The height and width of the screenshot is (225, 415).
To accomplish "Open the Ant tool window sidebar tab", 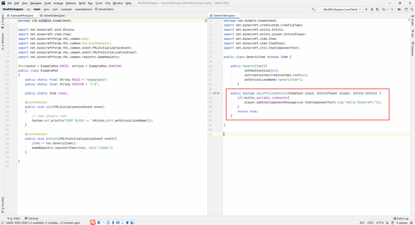I will (413, 34).
